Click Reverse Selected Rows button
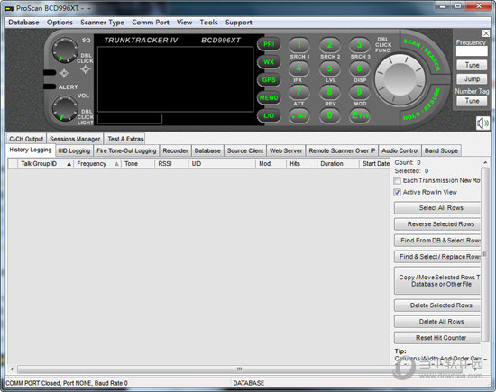496x392 pixels. pyautogui.click(x=437, y=224)
